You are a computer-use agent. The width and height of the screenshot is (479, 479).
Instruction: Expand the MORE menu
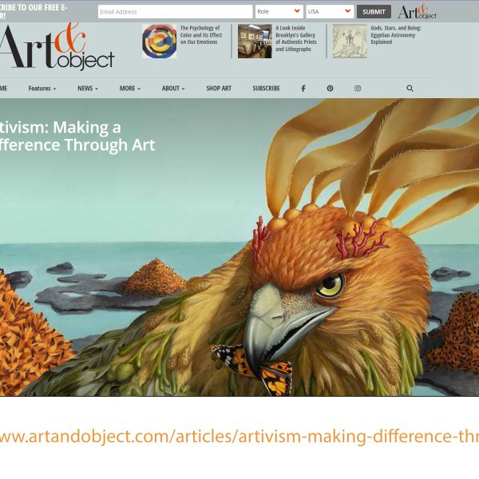tap(130, 89)
